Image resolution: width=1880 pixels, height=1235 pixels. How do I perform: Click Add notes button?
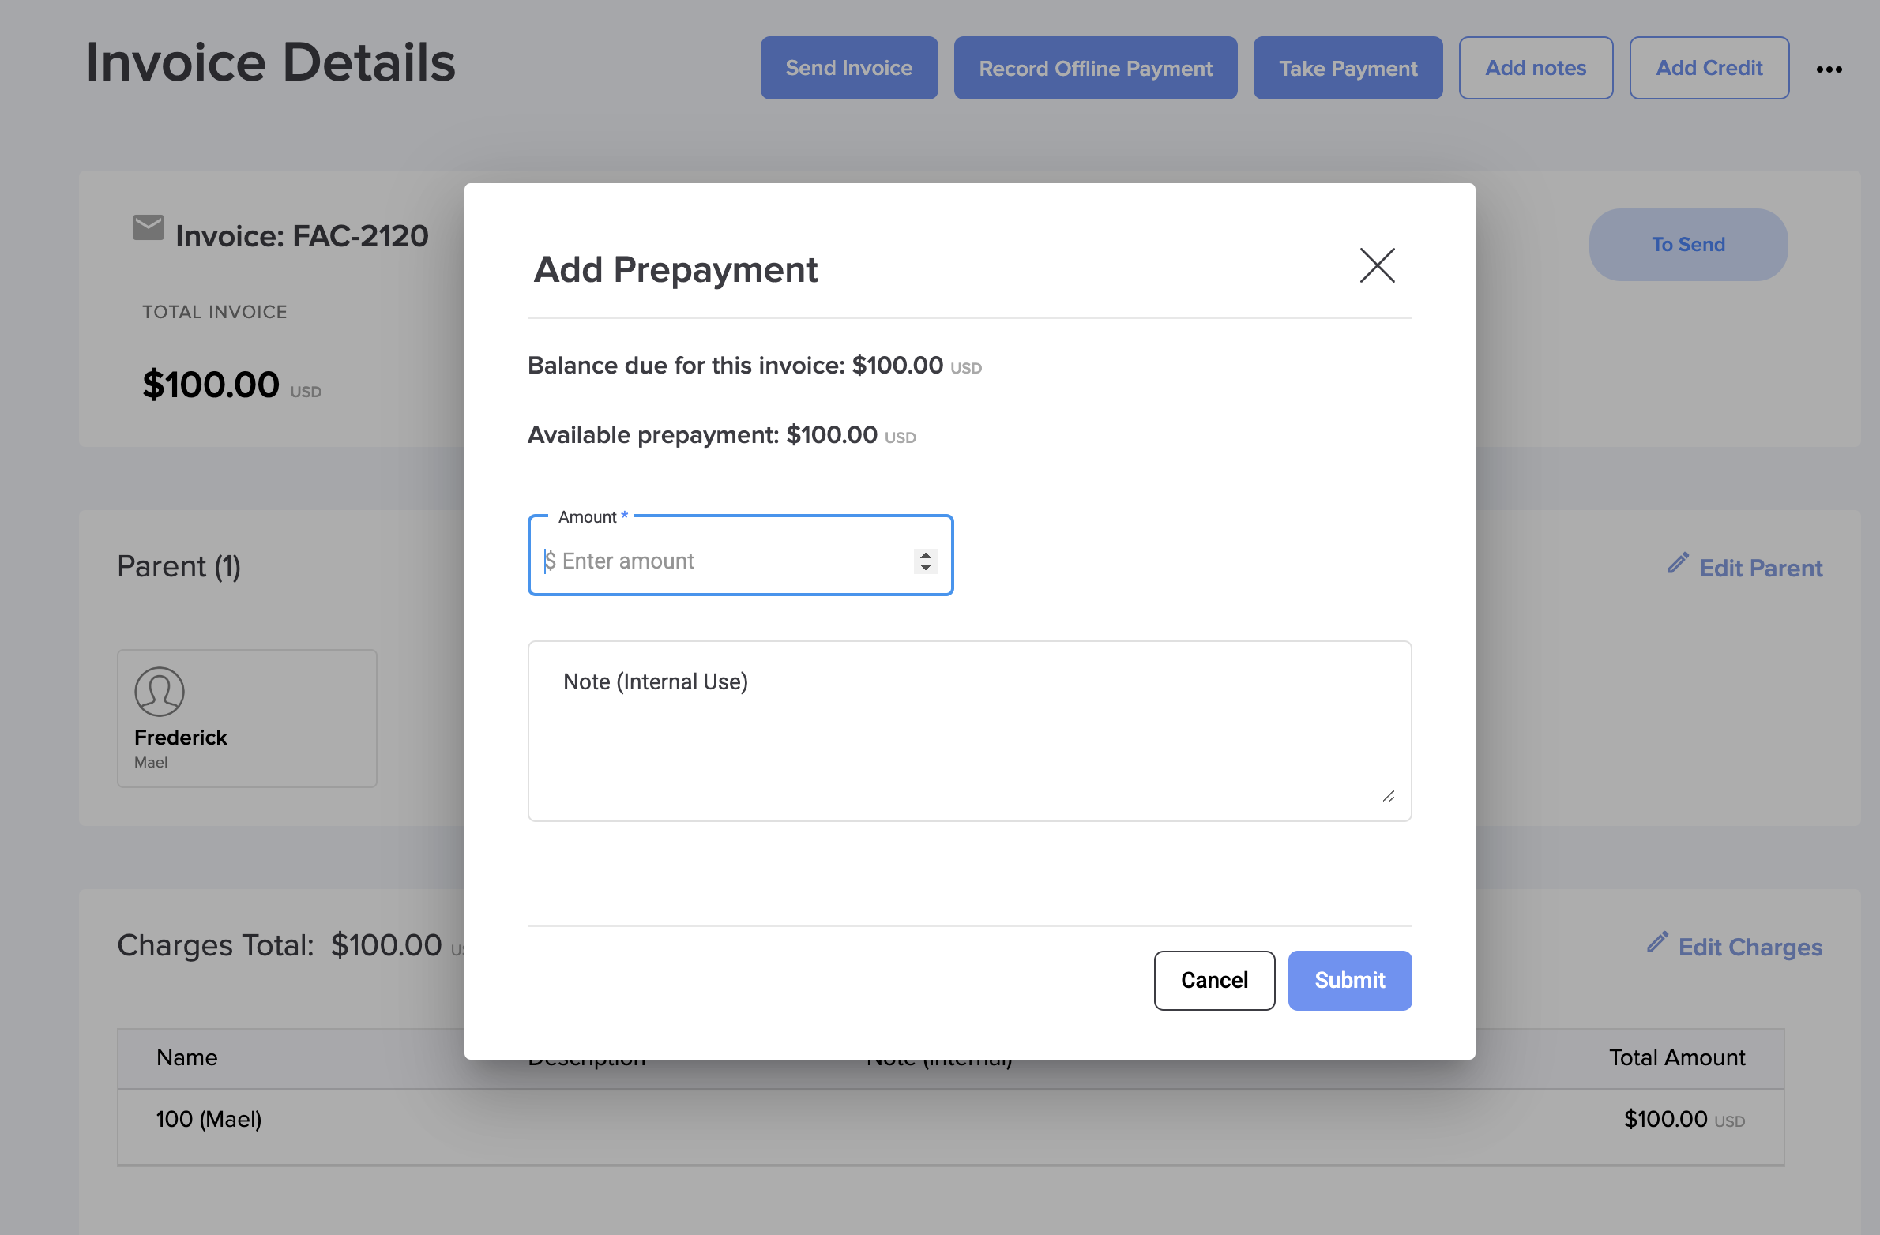point(1535,69)
